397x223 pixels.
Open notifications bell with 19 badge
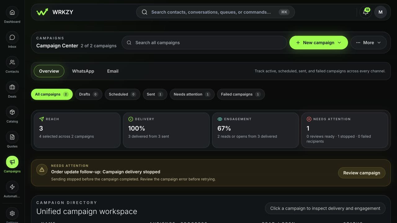coord(366,12)
